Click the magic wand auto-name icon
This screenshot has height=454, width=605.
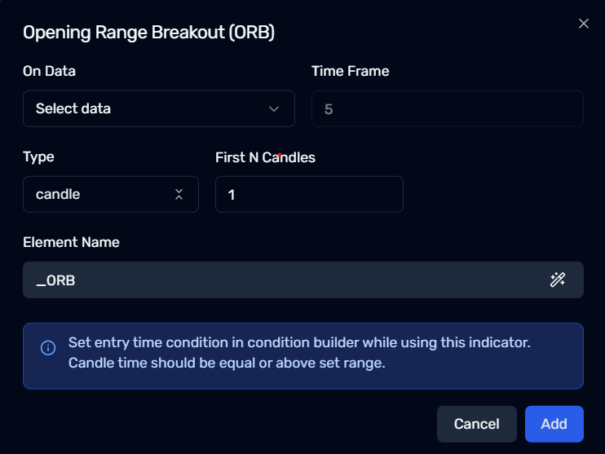[x=558, y=280]
